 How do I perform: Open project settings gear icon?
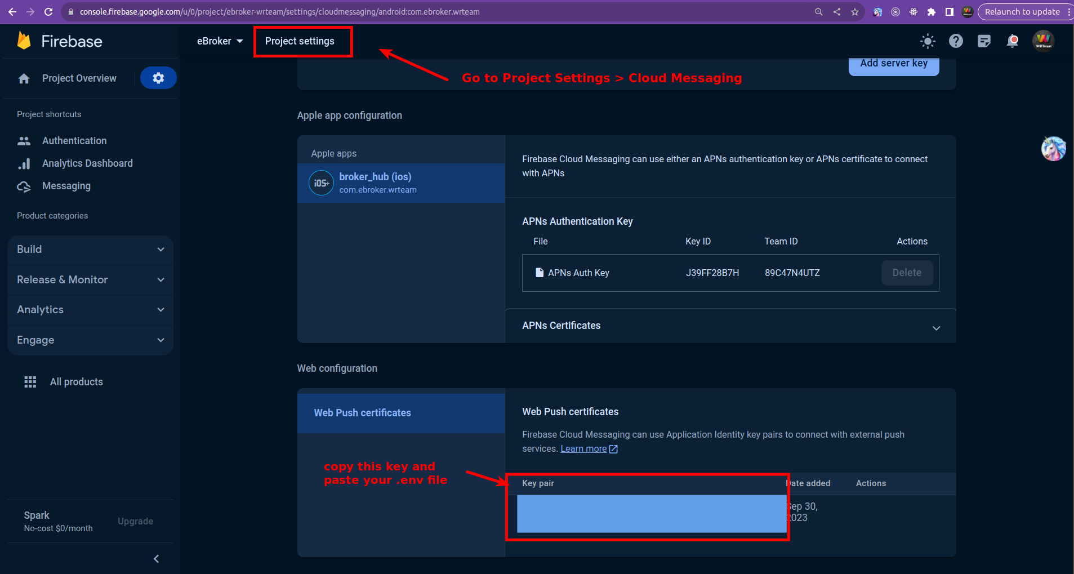(x=158, y=78)
